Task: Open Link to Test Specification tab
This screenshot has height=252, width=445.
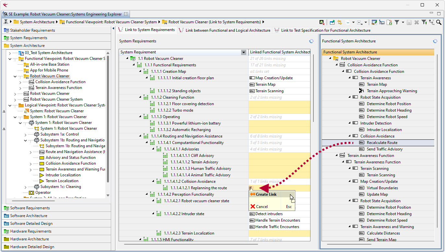Action: coord(322,30)
